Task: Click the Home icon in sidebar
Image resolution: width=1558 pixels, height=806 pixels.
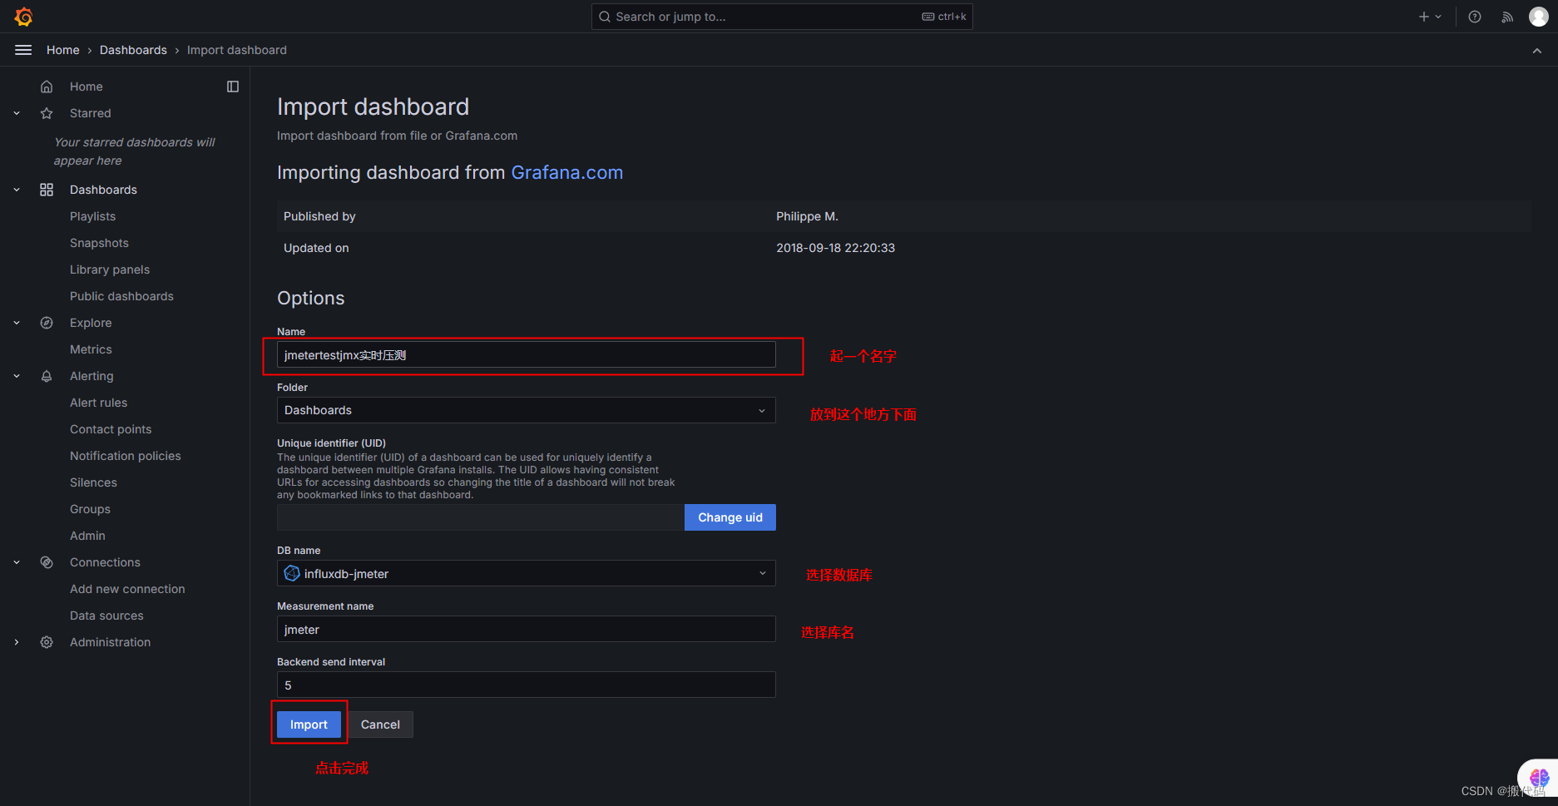Action: click(47, 87)
